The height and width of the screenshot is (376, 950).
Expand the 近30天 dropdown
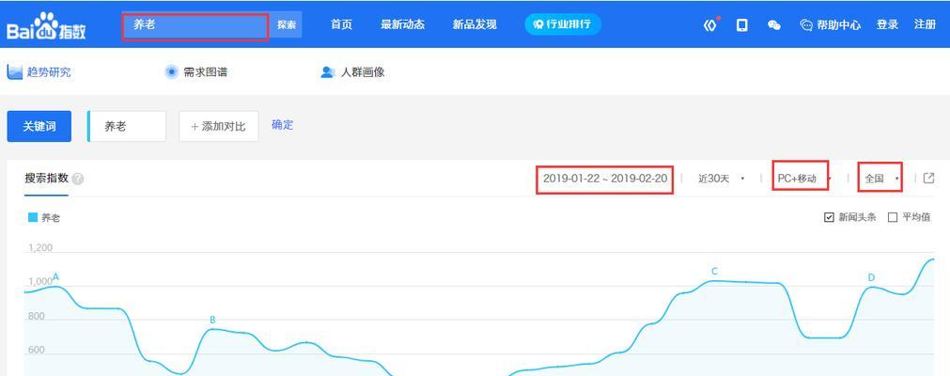pos(721,179)
